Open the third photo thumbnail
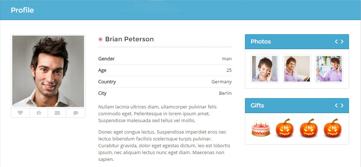The height and width of the screenshot is (167, 361). point(329,69)
